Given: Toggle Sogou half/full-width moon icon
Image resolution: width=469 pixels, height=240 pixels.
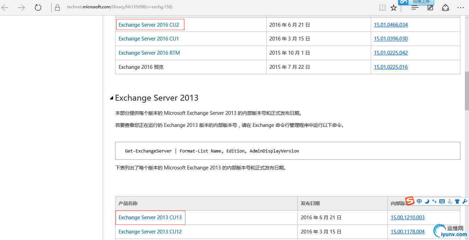Looking at the screenshot, I should point(427,201).
